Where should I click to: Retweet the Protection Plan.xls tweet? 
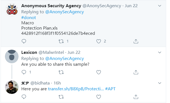coord(61,41)
